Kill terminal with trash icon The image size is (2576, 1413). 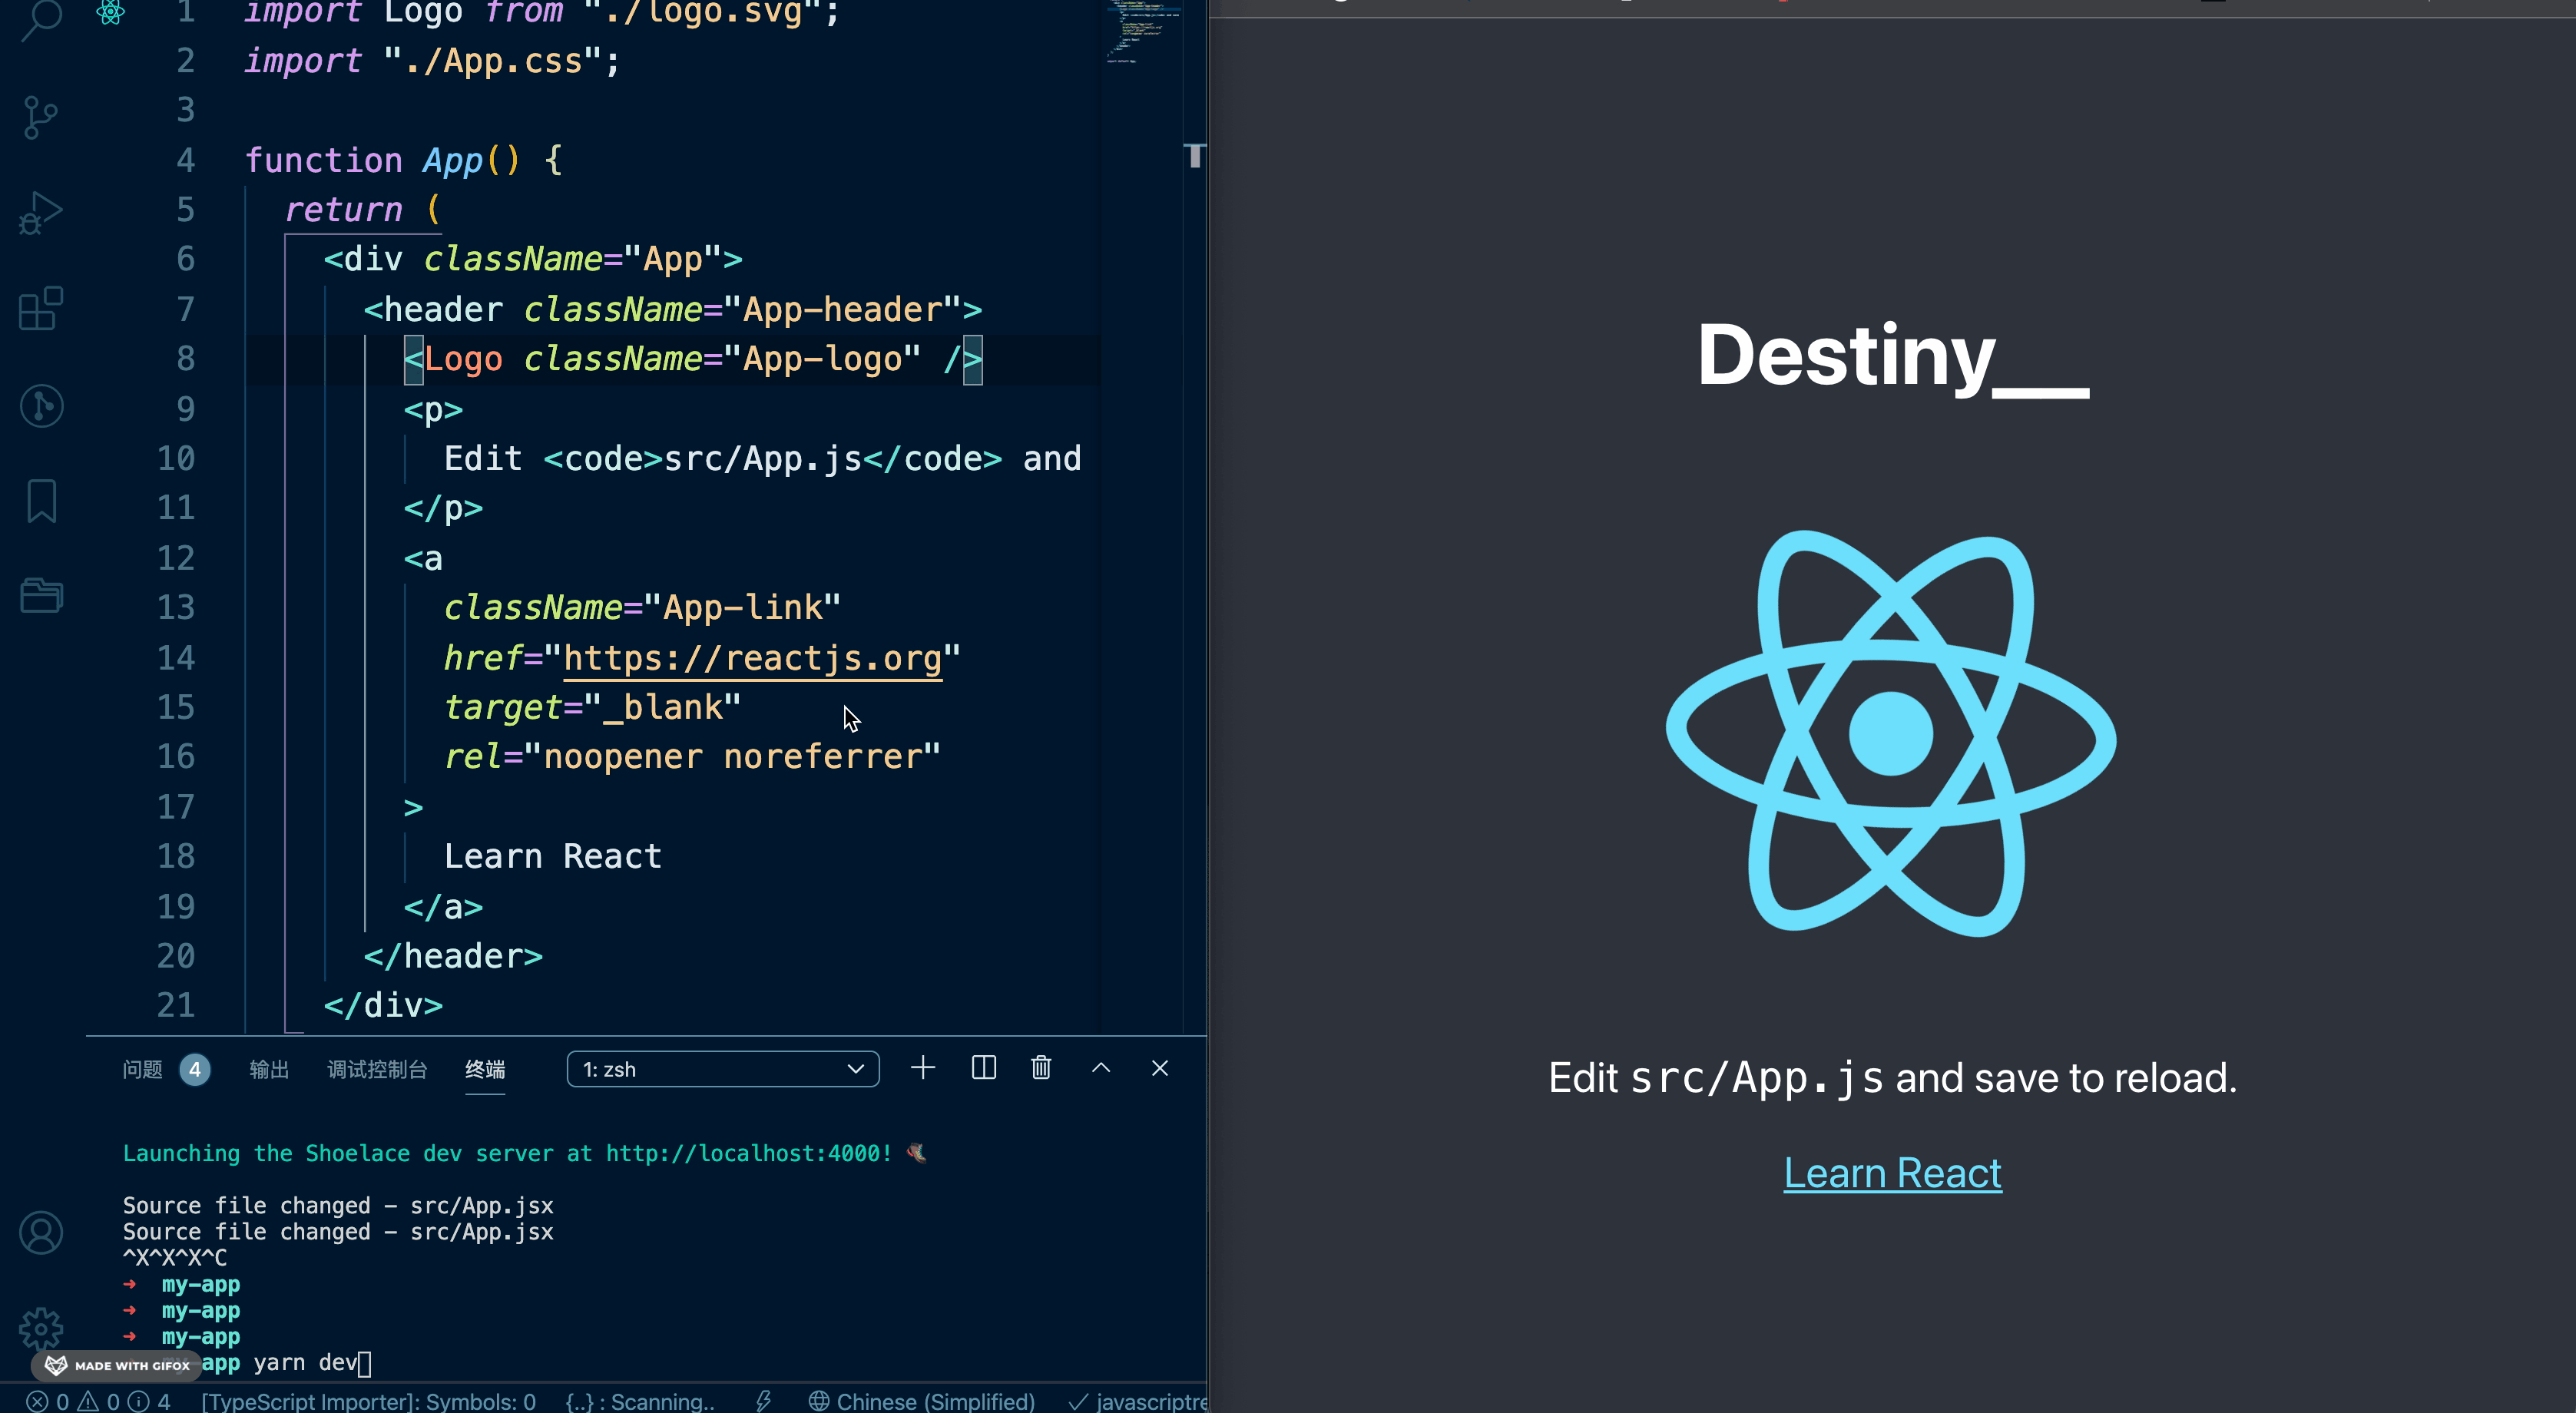(x=1041, y=1068)
